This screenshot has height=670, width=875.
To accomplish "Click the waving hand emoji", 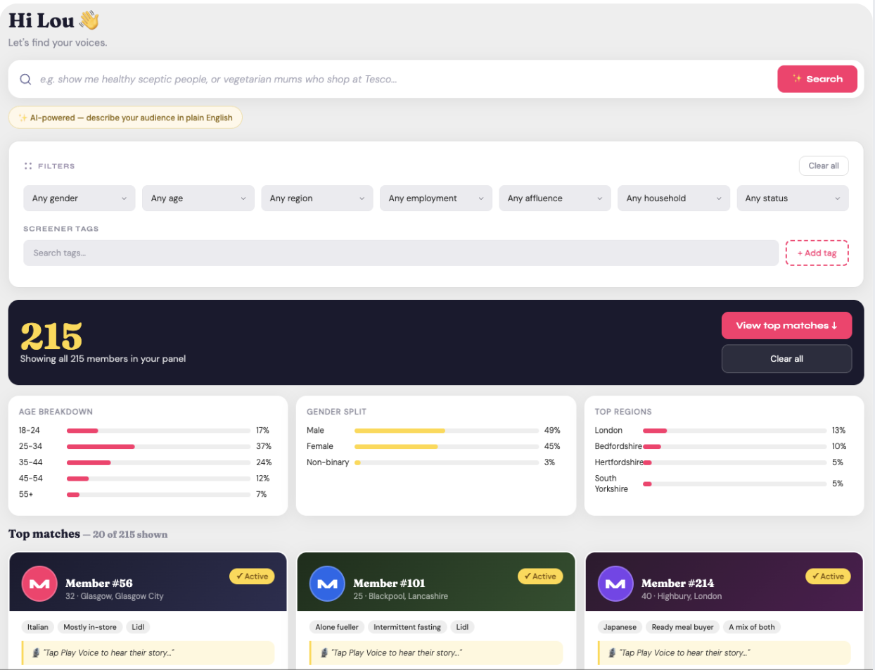I will tap(89, 20).
